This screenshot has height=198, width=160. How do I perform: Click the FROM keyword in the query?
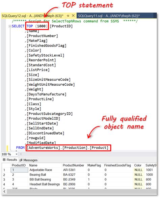tap(20, 148)
